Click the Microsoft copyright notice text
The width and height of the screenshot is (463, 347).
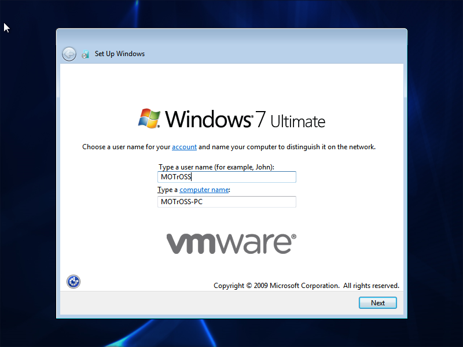306,286
